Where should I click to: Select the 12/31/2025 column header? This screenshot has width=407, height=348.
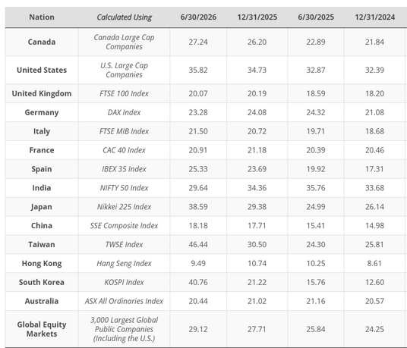click(x=257, y=17)
